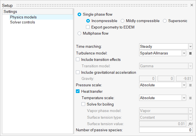
Task: Click the options icon beside Turbulence model
Action: [x=190, y=53]
